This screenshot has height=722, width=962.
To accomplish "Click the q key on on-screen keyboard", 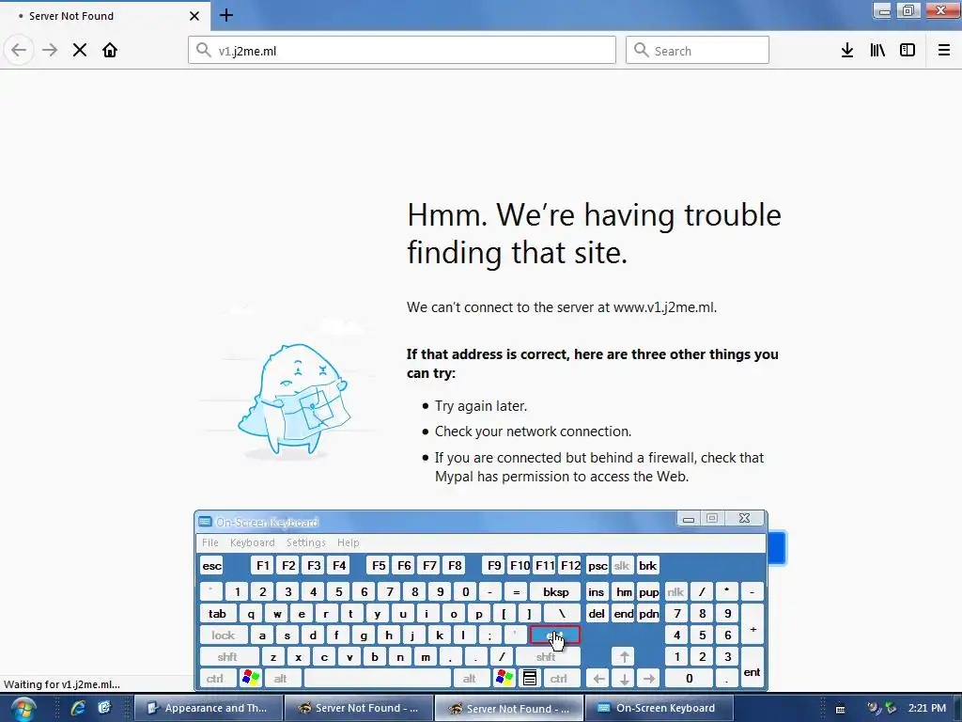I will (x=251, y=613).
